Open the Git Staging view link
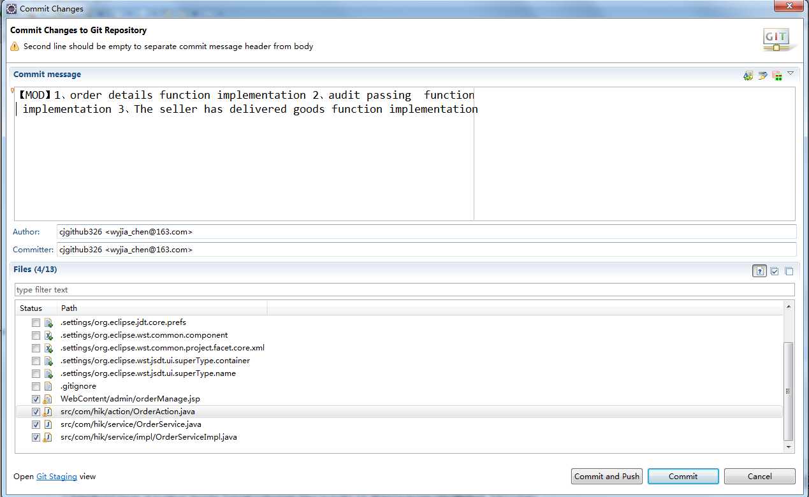The image size is (809, 497). pyautogui.click(x=57, y=476)
